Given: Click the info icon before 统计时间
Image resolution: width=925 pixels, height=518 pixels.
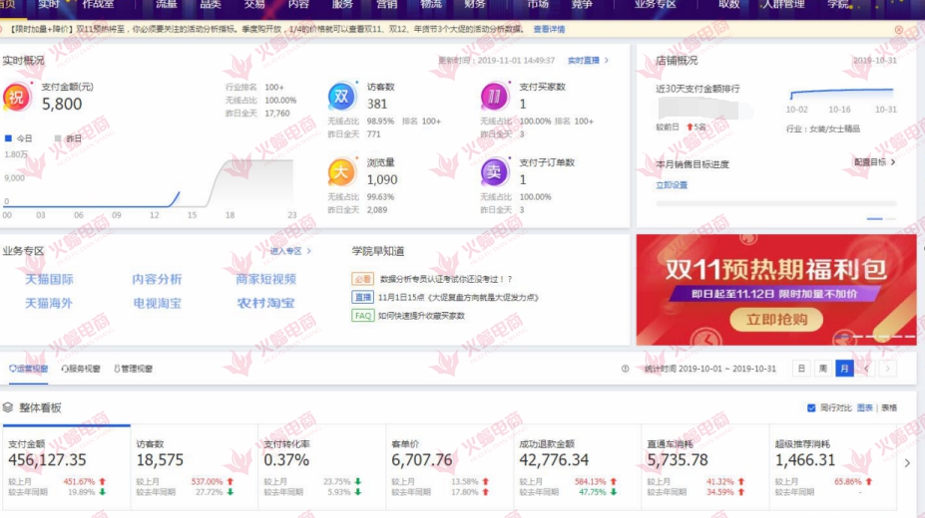Looking at the screenshot, I should (x=625, y=369).
